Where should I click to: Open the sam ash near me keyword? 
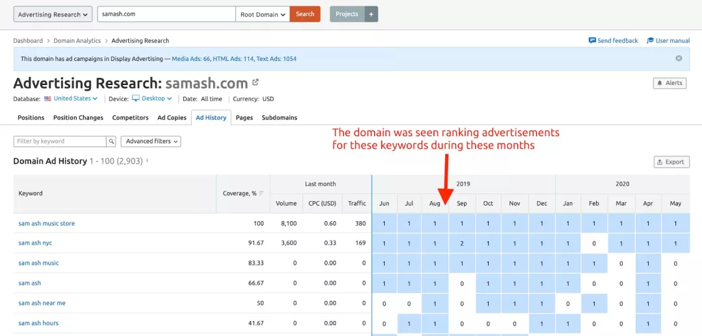(x=42, y=303)
